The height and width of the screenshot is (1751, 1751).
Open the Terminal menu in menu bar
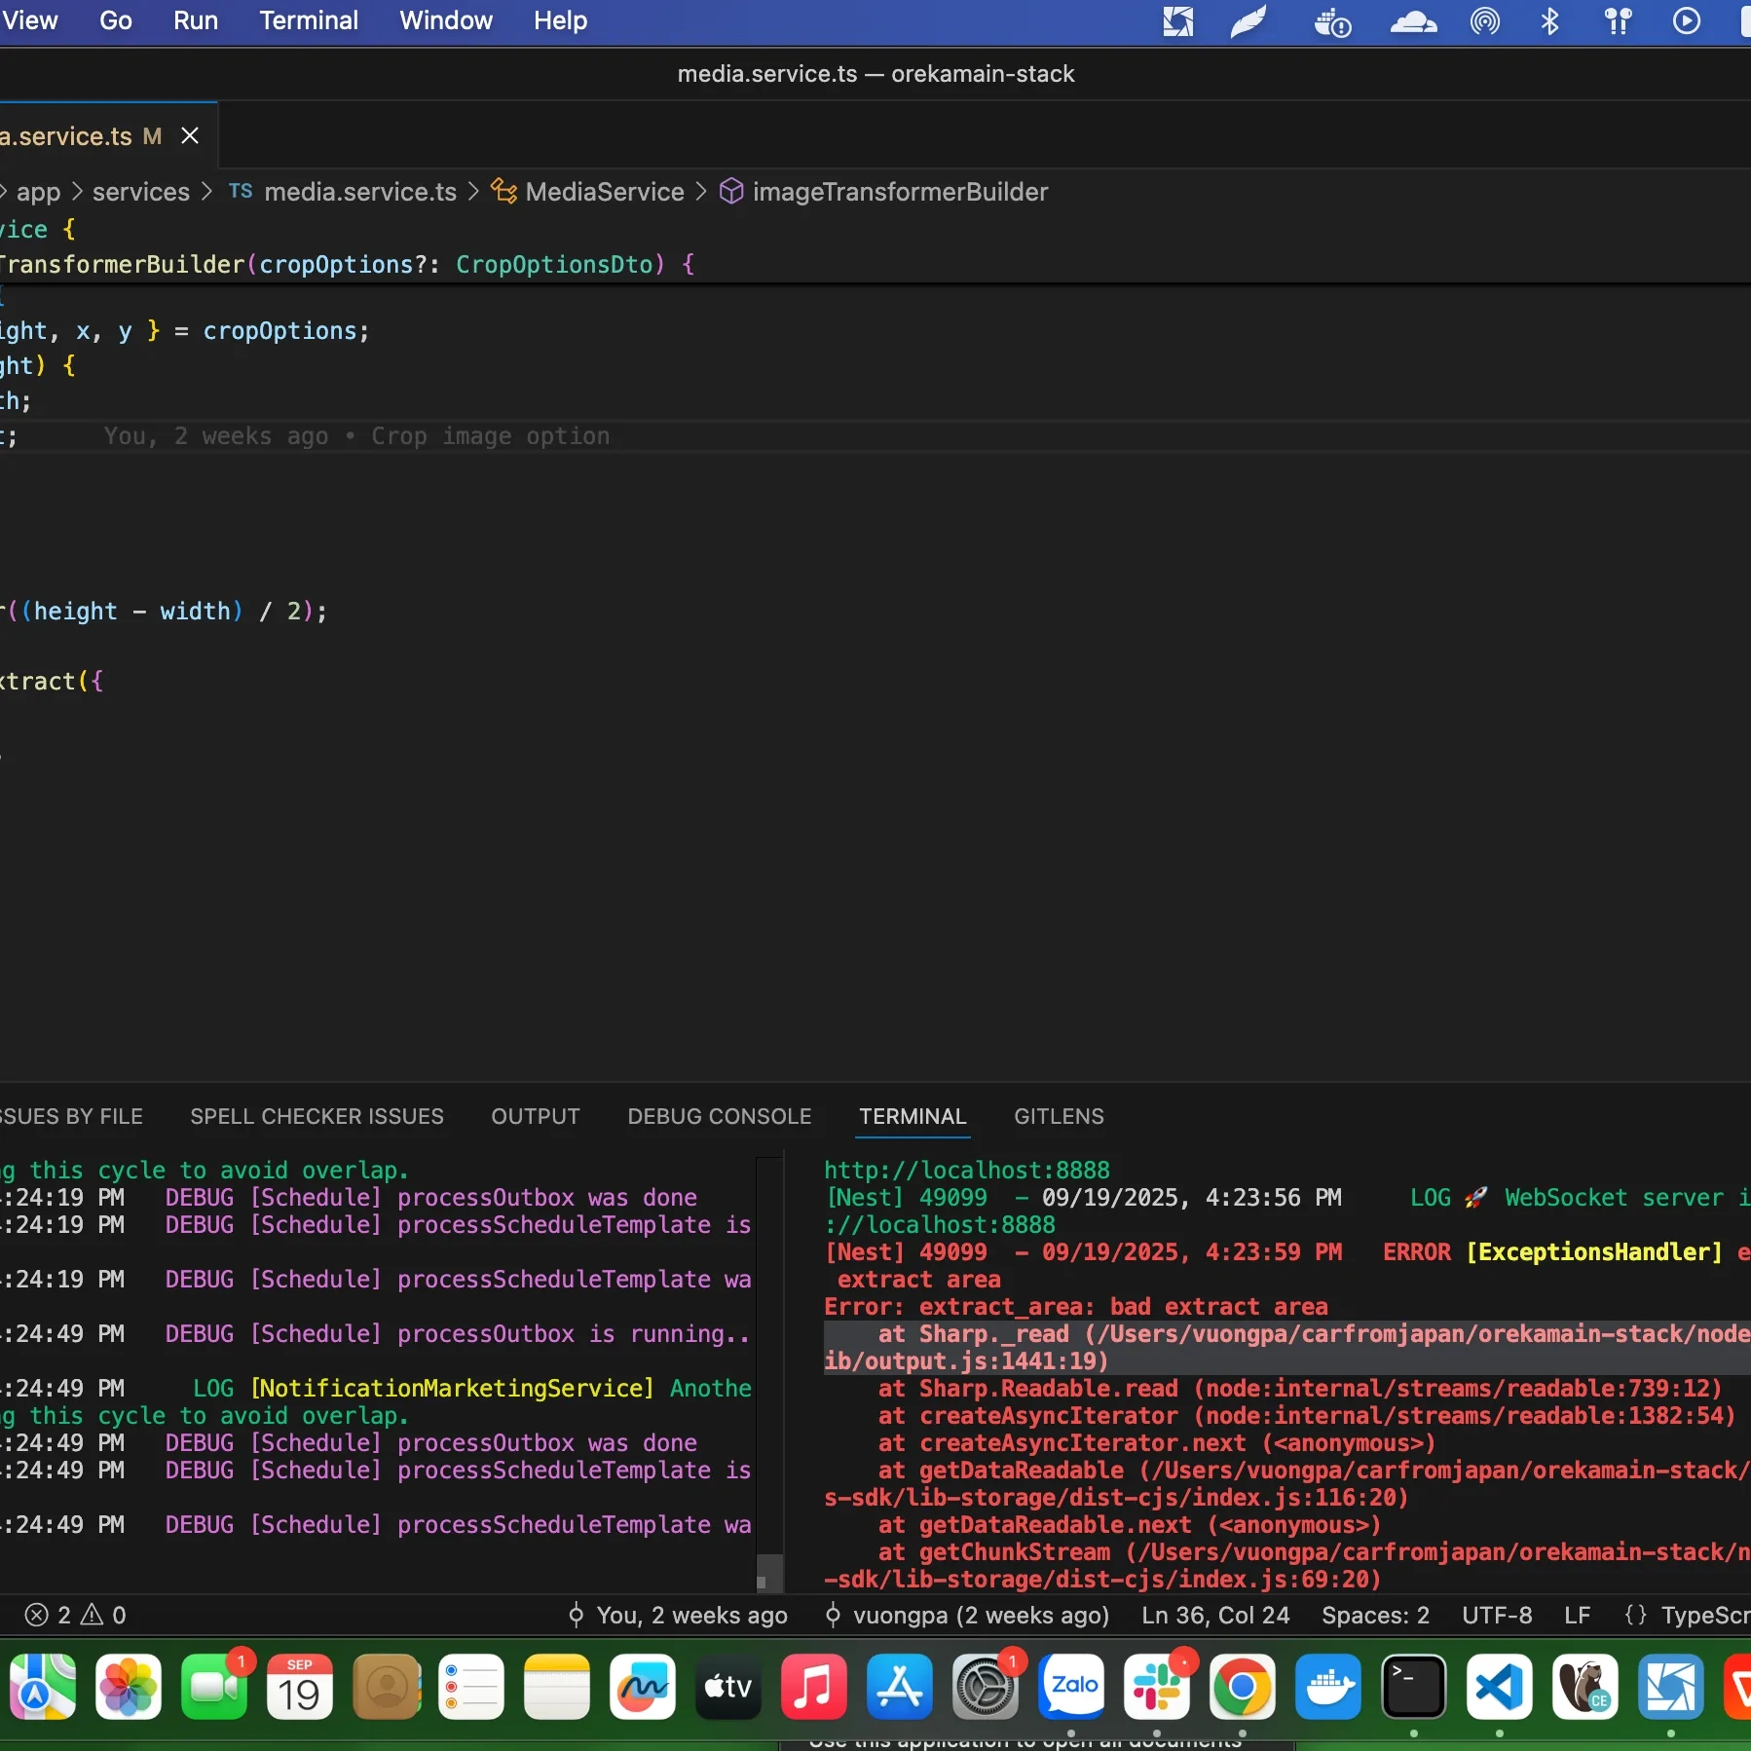[x=308, y=20]
